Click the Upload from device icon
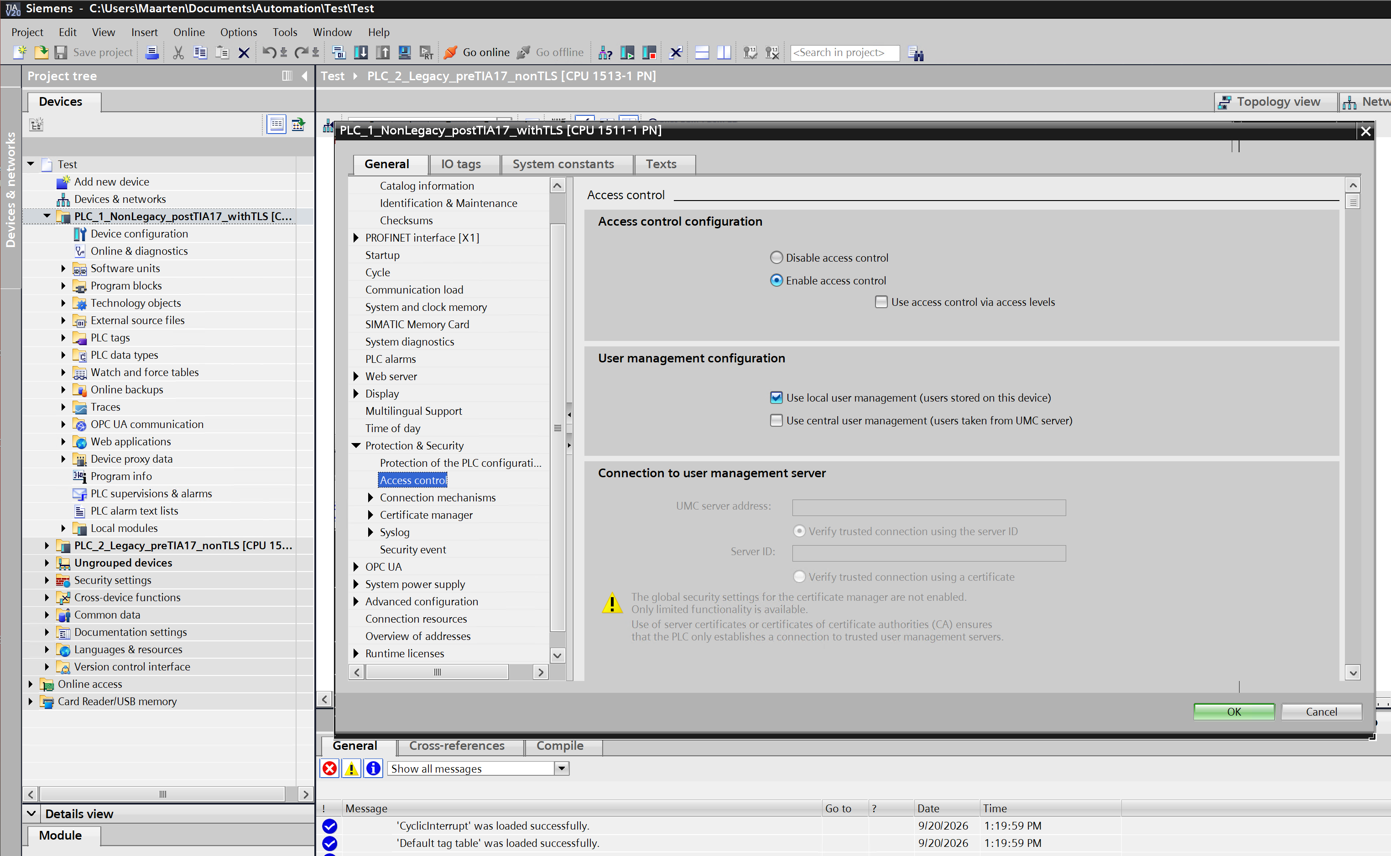 [x=383, y=53]
